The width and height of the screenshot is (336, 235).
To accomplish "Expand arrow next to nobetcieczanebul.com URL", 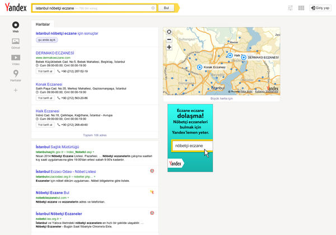I will (68, 198).
